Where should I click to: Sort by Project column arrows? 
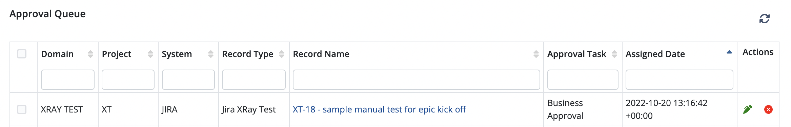tap(150, 54)
